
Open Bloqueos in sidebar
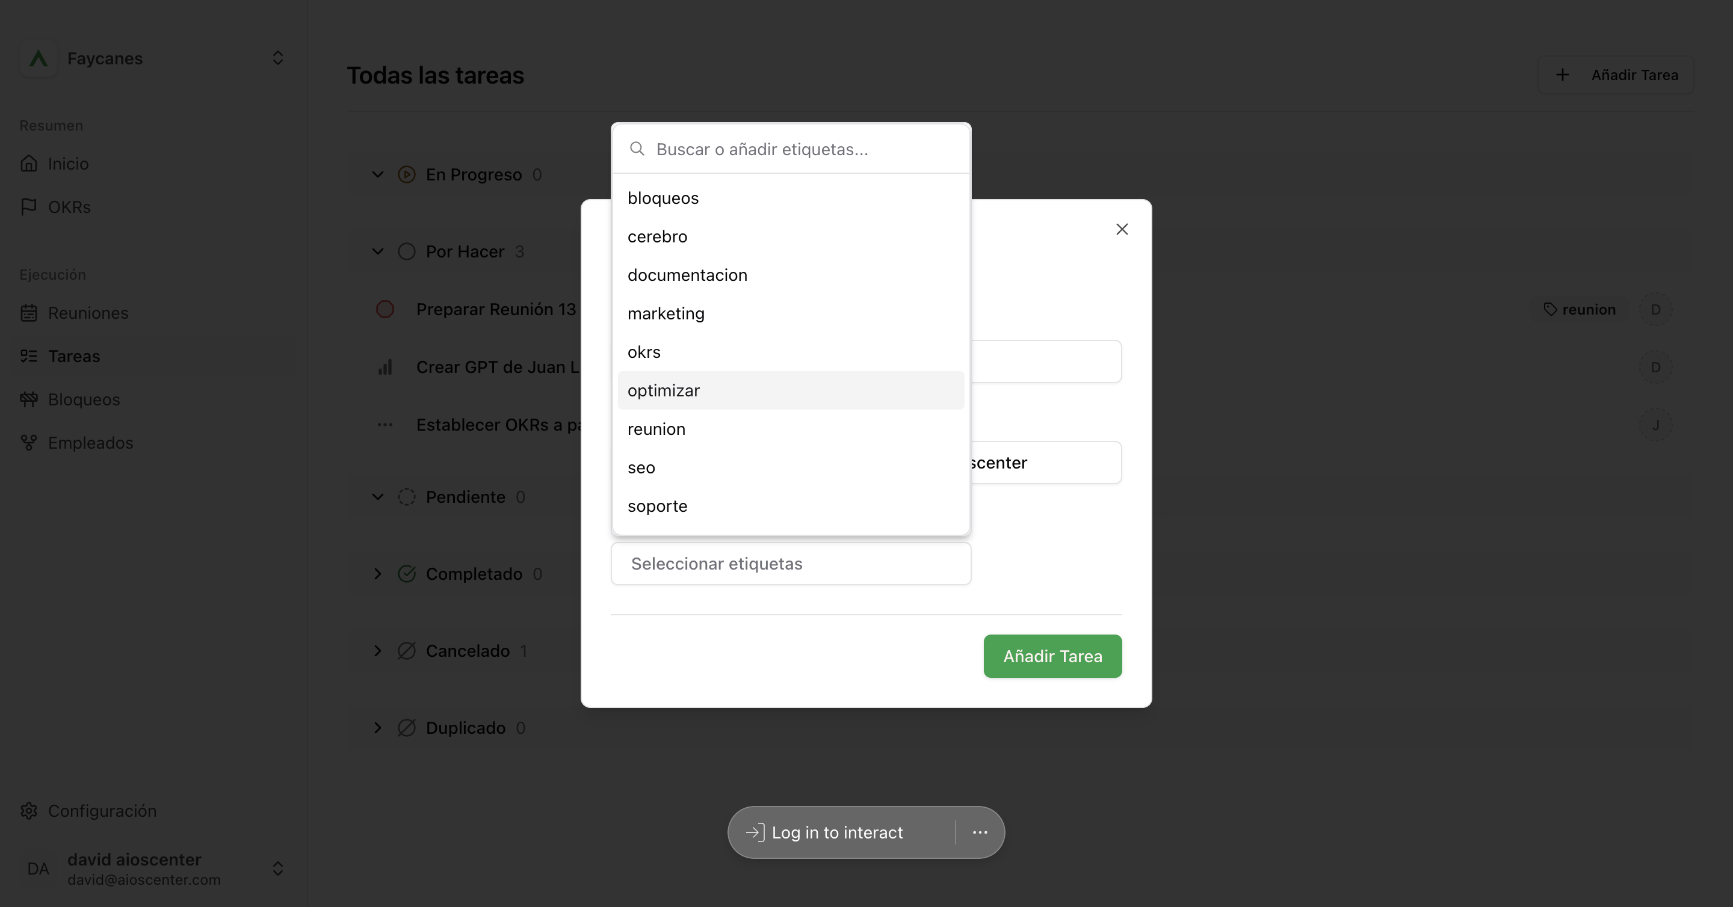(x=153, y=399)
